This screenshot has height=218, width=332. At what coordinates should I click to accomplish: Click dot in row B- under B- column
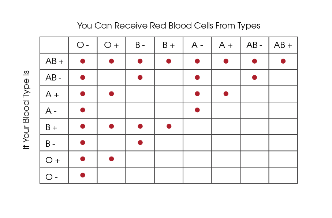[140, 143]
